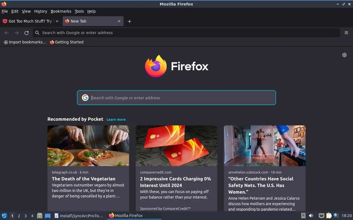The width and height of the screenshot is (353, 220).
Task: Close the New Tab tab
Action: pyautogui.click(x=119, y=21)
